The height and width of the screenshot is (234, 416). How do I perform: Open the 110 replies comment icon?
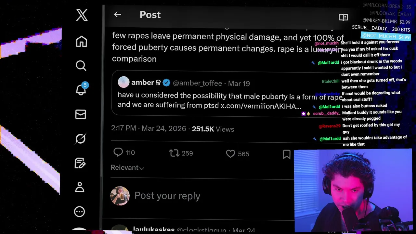tap(118, 152)
